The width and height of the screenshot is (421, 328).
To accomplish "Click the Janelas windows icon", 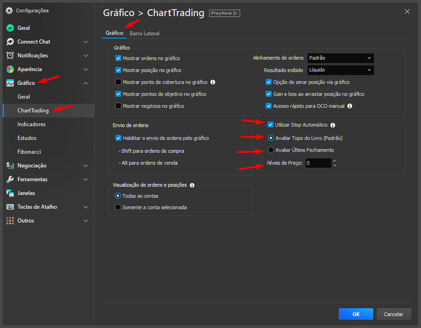I will 10,193.
